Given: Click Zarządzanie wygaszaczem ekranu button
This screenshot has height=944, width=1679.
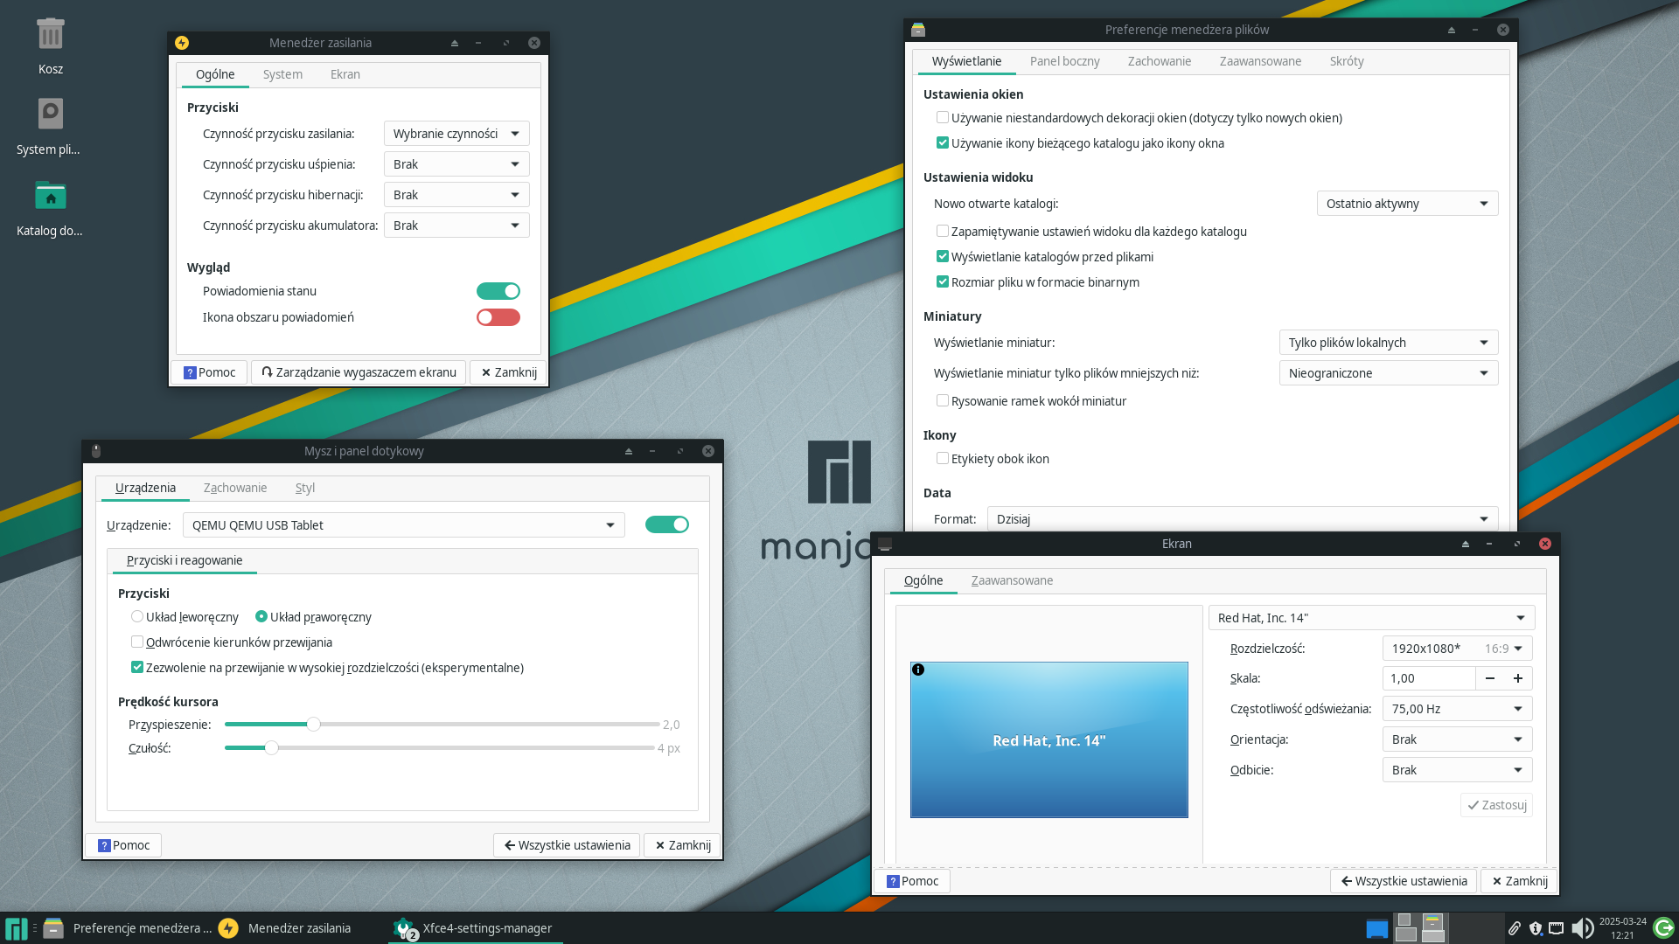Looking at the screenshot, I should [359, 372].
